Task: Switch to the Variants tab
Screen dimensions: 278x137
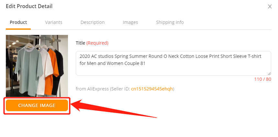Action: coord(53,22)
